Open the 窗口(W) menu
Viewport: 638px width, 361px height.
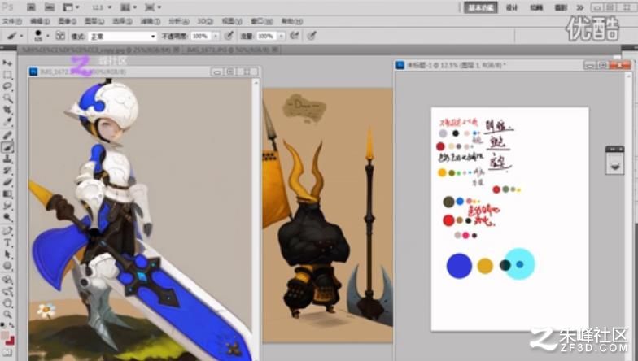[261, 21]
